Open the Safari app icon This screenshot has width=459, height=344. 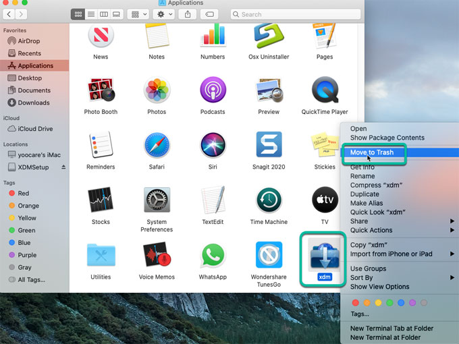(157, 144)
